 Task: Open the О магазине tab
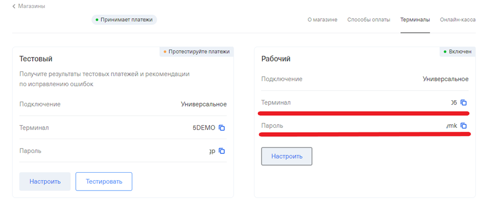(x=322, y=20)
